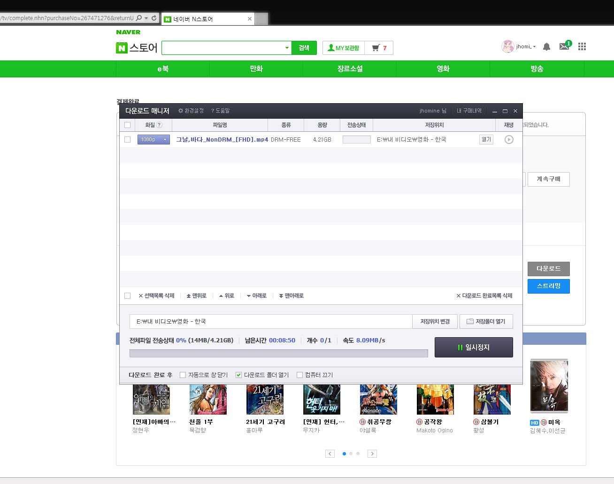Toggle bottom toolbar select checkbox
614x484 pixels.
127,295
